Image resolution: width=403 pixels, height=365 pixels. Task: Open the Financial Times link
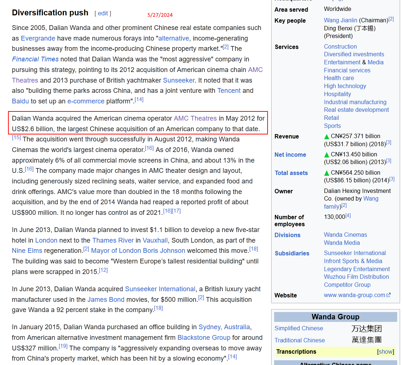[35, 59]
